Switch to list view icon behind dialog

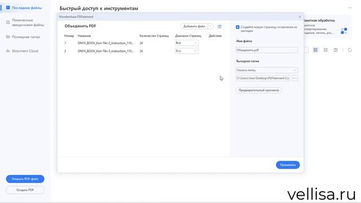(315, 50)
